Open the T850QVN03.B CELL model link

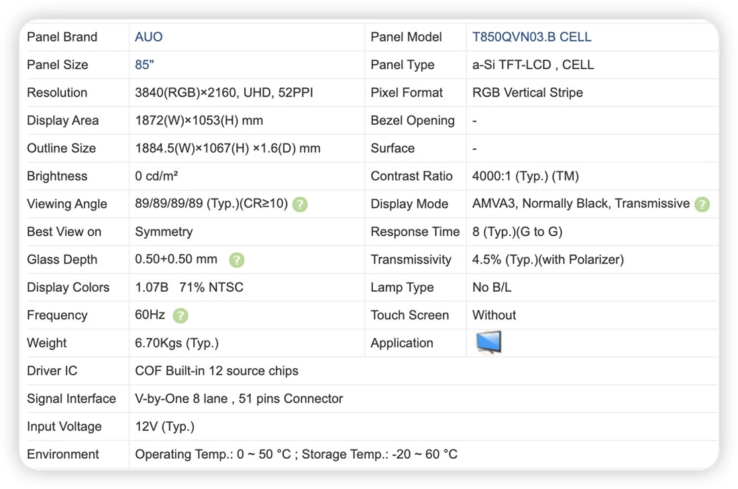pos(531,37)
